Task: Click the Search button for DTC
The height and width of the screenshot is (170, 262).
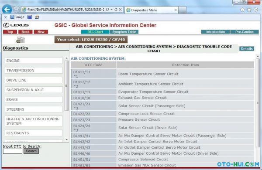Action: click(31, 151)
